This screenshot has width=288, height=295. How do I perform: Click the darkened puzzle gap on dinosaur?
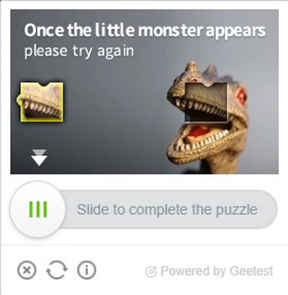pyautogui.click(x=206, y=102)
